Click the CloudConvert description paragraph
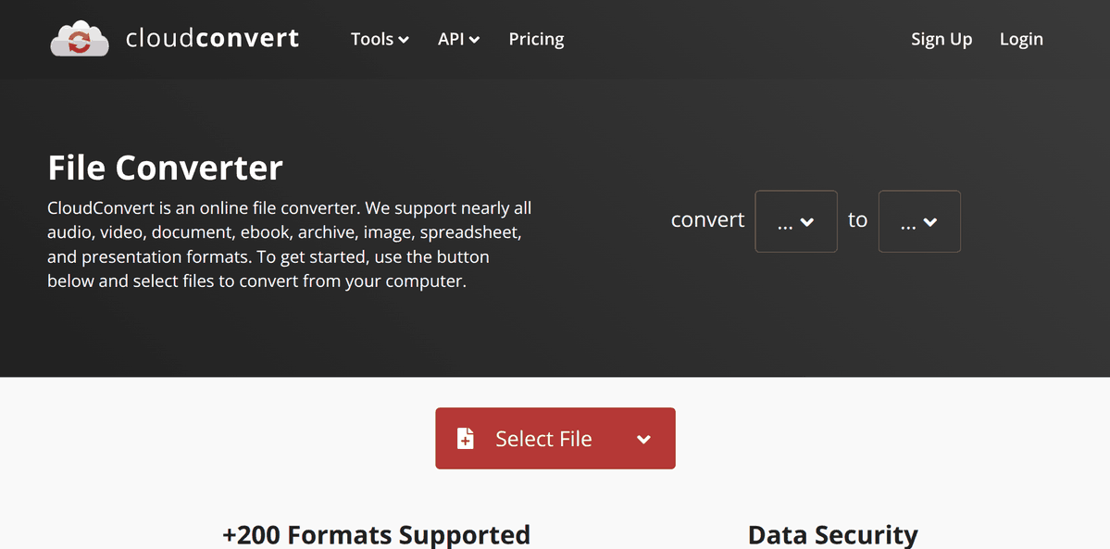 point(289,244)
